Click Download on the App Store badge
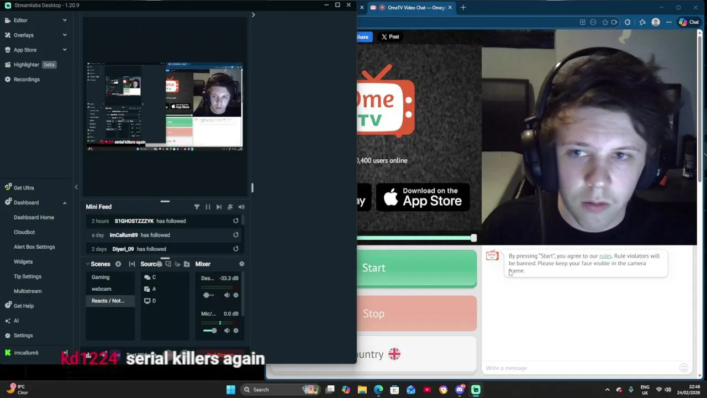This screenshot has width=707, height=398. [x=423, y=197]
